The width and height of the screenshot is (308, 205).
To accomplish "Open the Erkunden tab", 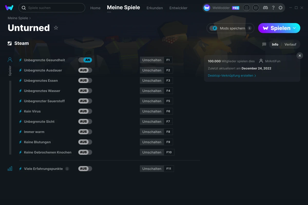I will click(155, 8).
